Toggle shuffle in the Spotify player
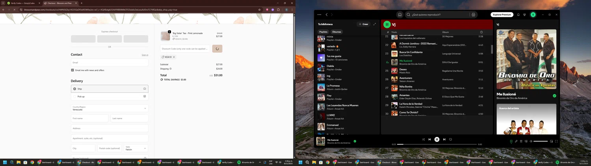 pyautogui.click(x=423, y=139)
